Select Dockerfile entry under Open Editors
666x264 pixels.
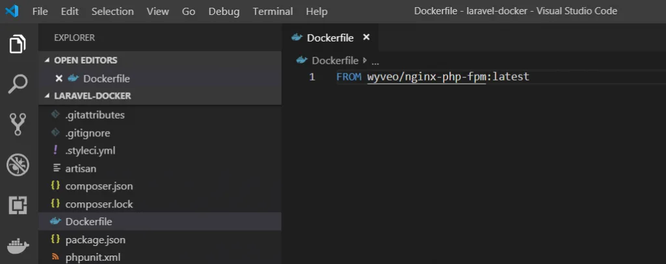coord(160,78)
